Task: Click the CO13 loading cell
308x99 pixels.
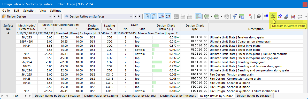Action: 109,79
